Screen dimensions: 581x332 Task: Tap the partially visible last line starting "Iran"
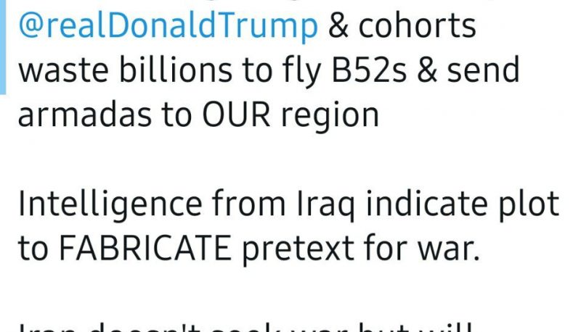(245, 328)
